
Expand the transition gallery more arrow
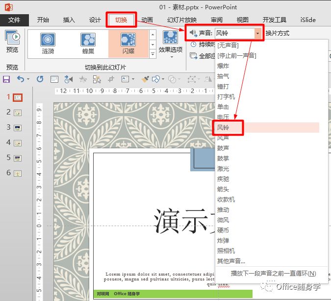pyautogui.click(x=153, y=54)
